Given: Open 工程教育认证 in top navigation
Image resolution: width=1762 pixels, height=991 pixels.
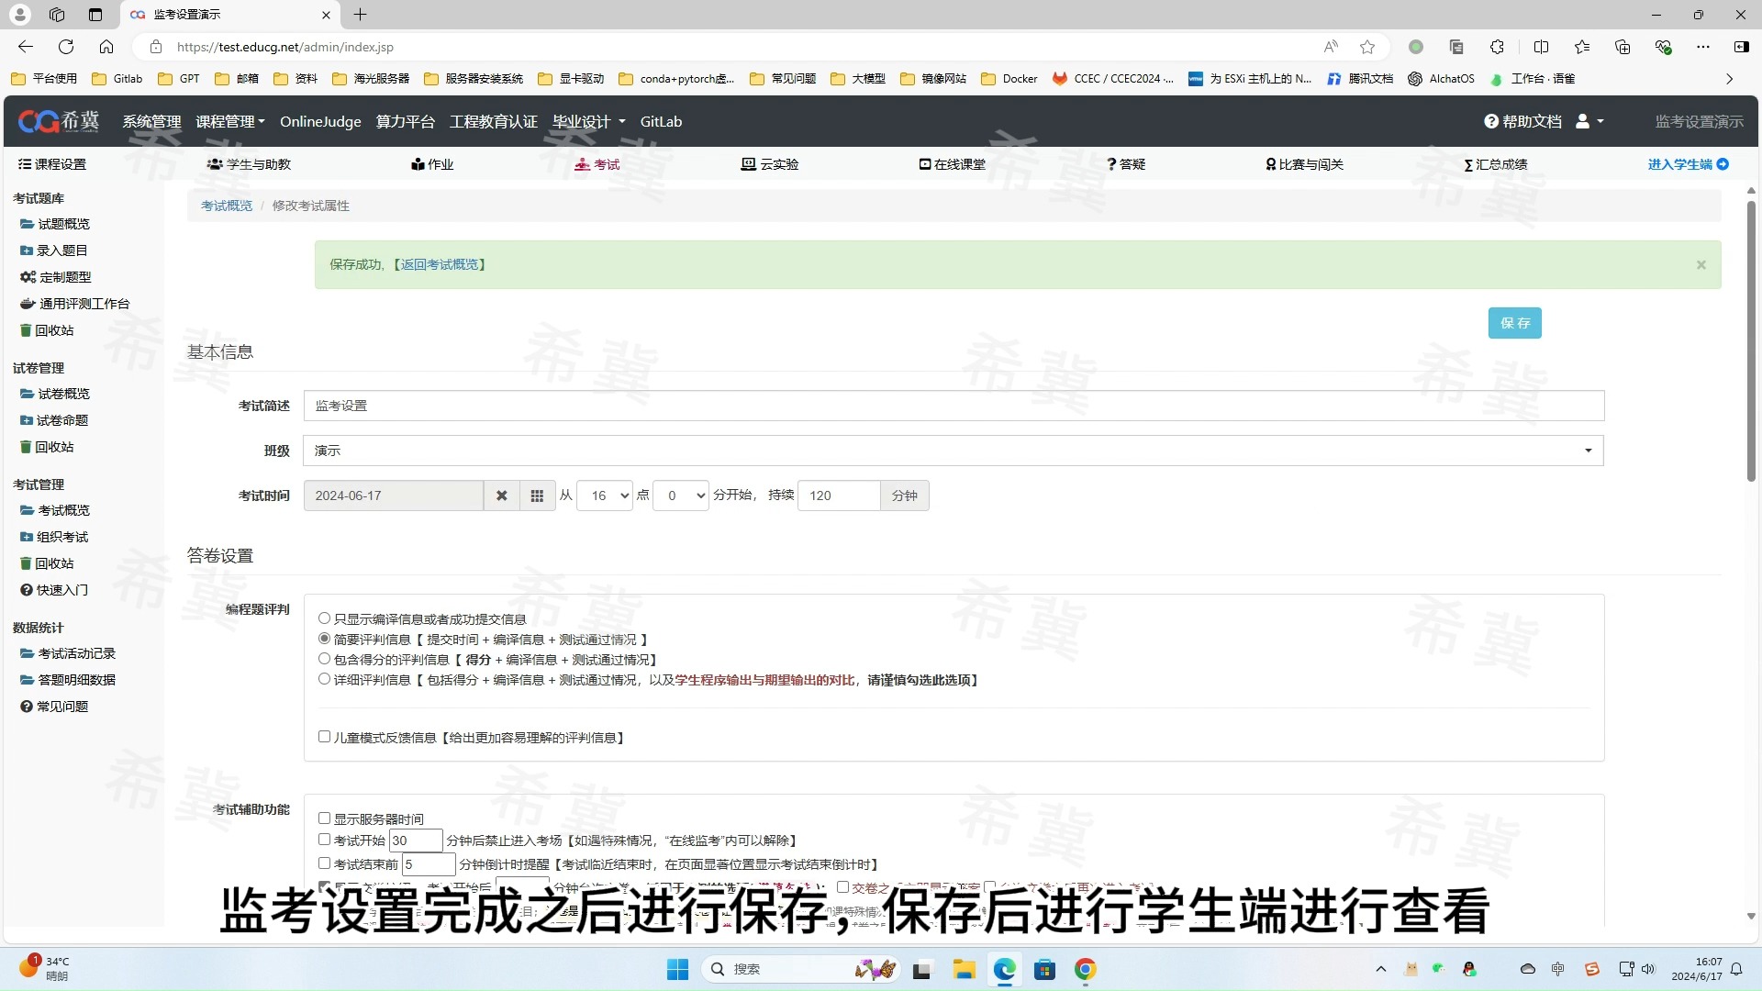Looking at the screenshot, I should coord(493,121).
